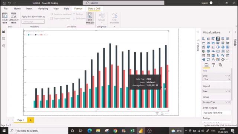
Task: Select the Filled map visual
Action: pyautogui.click(x=208, y=51)
